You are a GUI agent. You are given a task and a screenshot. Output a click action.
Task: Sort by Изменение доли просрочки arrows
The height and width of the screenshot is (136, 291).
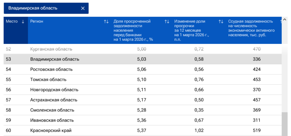(221, 22)
